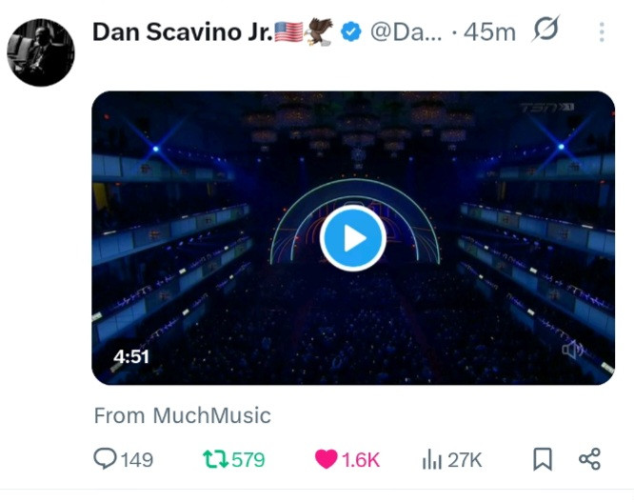
Task: Click the 27K views count
Action: point(465,460)
